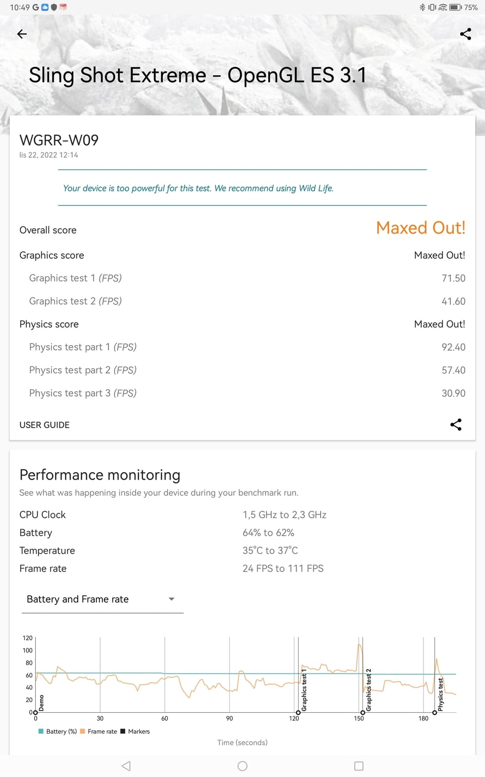Toggle the Battery (%) legend entry
This screenshot has width=485, height=777.
(58, 731)
